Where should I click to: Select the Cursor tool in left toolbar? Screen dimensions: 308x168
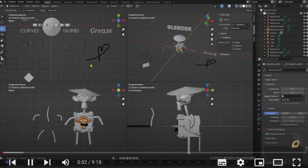[x=2, y=22]
